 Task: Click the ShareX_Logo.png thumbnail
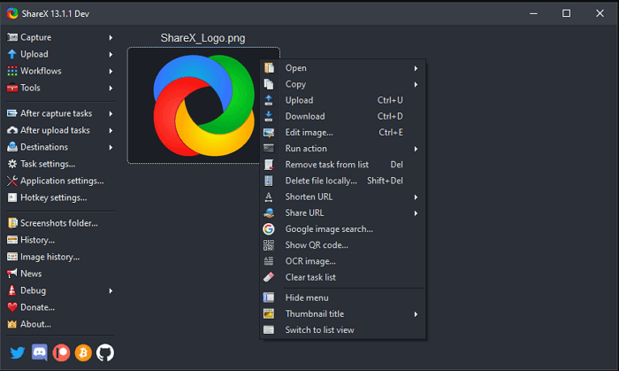tap(203, 105)
